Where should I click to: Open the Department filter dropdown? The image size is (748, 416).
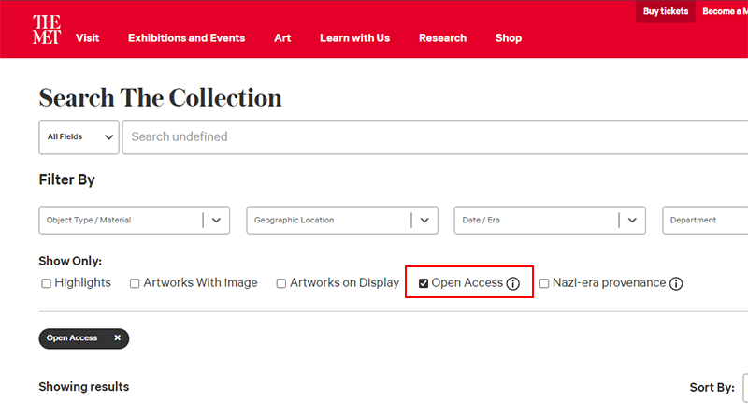(x=705, y=221)
